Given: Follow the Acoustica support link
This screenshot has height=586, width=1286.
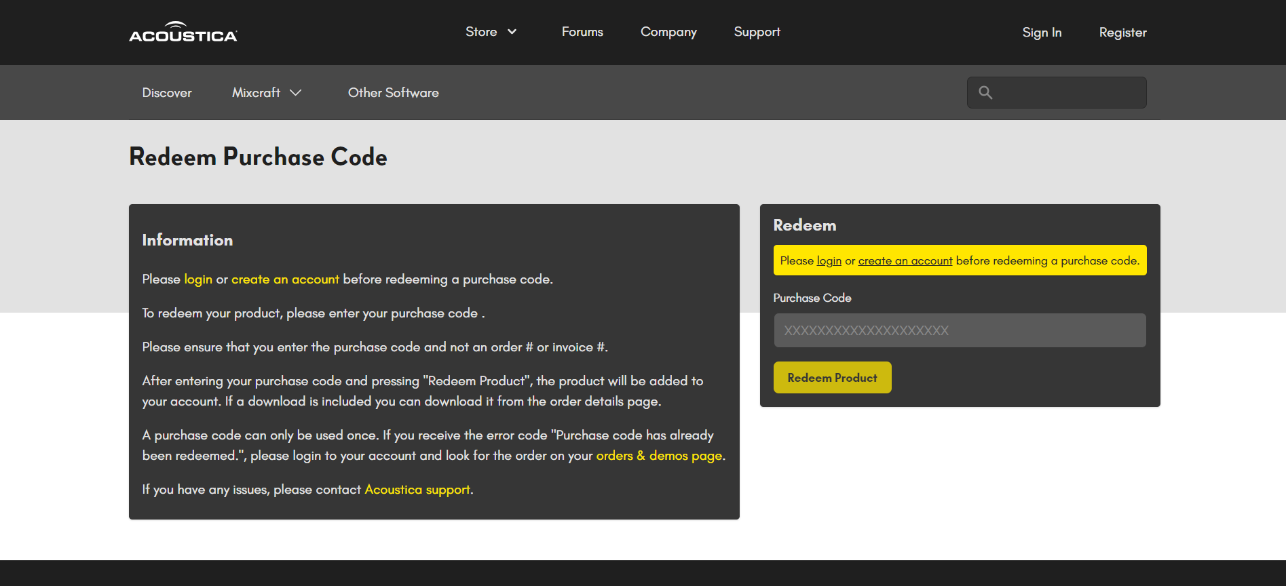Looking at the screenshot, I should click(417, 490).
